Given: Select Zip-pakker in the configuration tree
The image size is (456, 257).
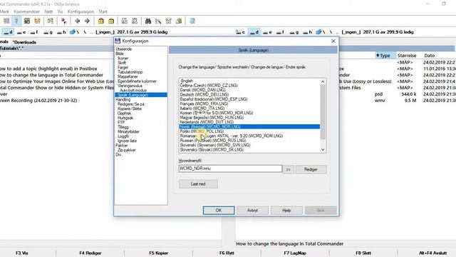Looking at the screenshot, I should coord(127,150).
